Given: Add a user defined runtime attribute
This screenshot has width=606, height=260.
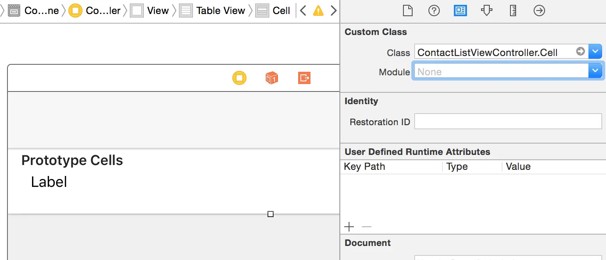Looking at the screenshot, I should point(349,227).
